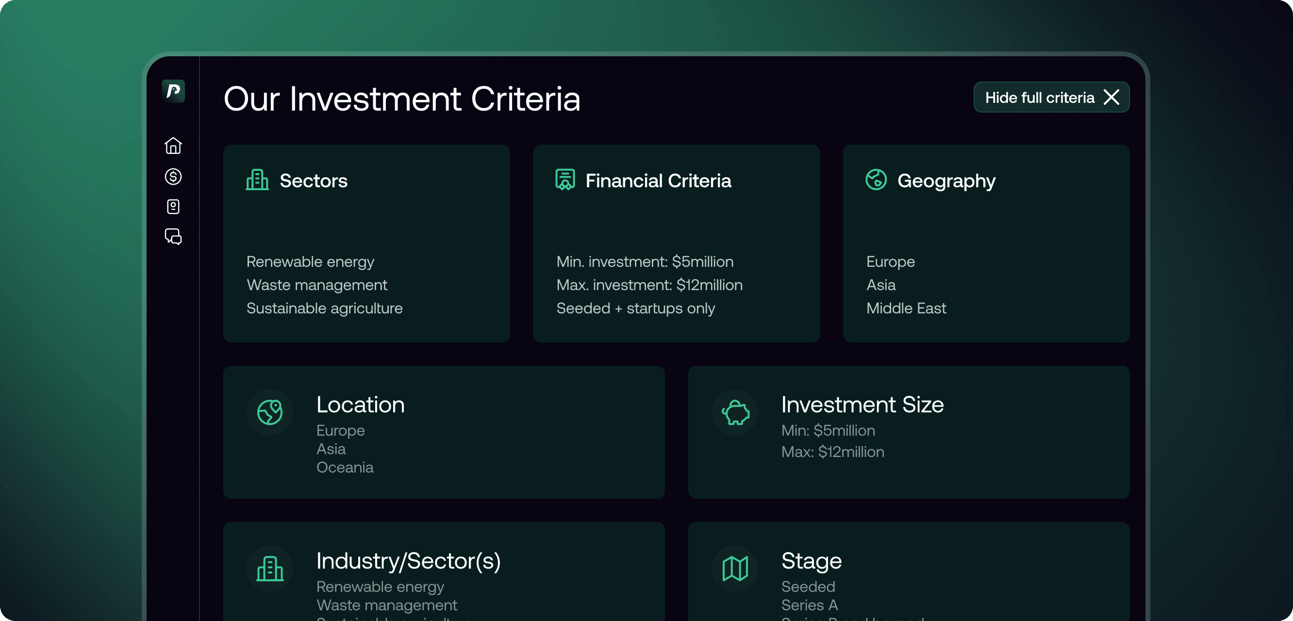Click Series A under the Stage heading
1293x621 pixels.
[810, 605]
